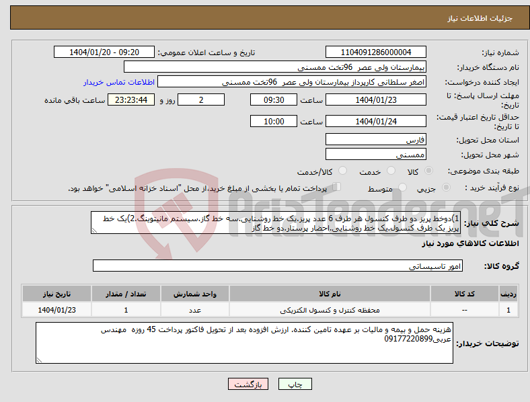The image size is (530, 402).
Task: Click the unit cell عدد
Action: click(195, 310)
